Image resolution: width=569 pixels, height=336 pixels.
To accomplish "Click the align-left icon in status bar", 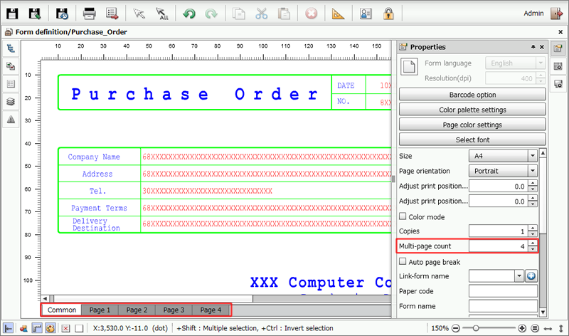I will (8, 328).
